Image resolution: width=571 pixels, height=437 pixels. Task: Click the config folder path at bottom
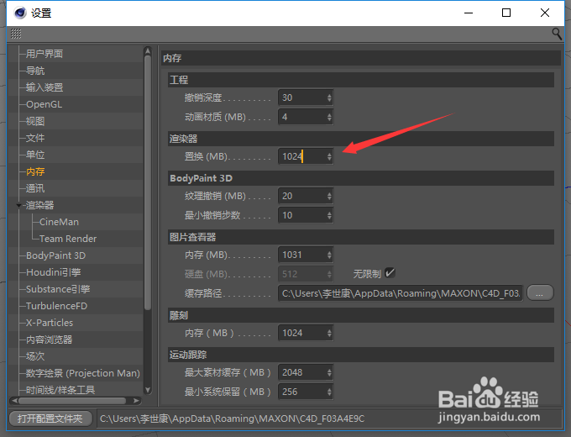[x=232, y=419]
